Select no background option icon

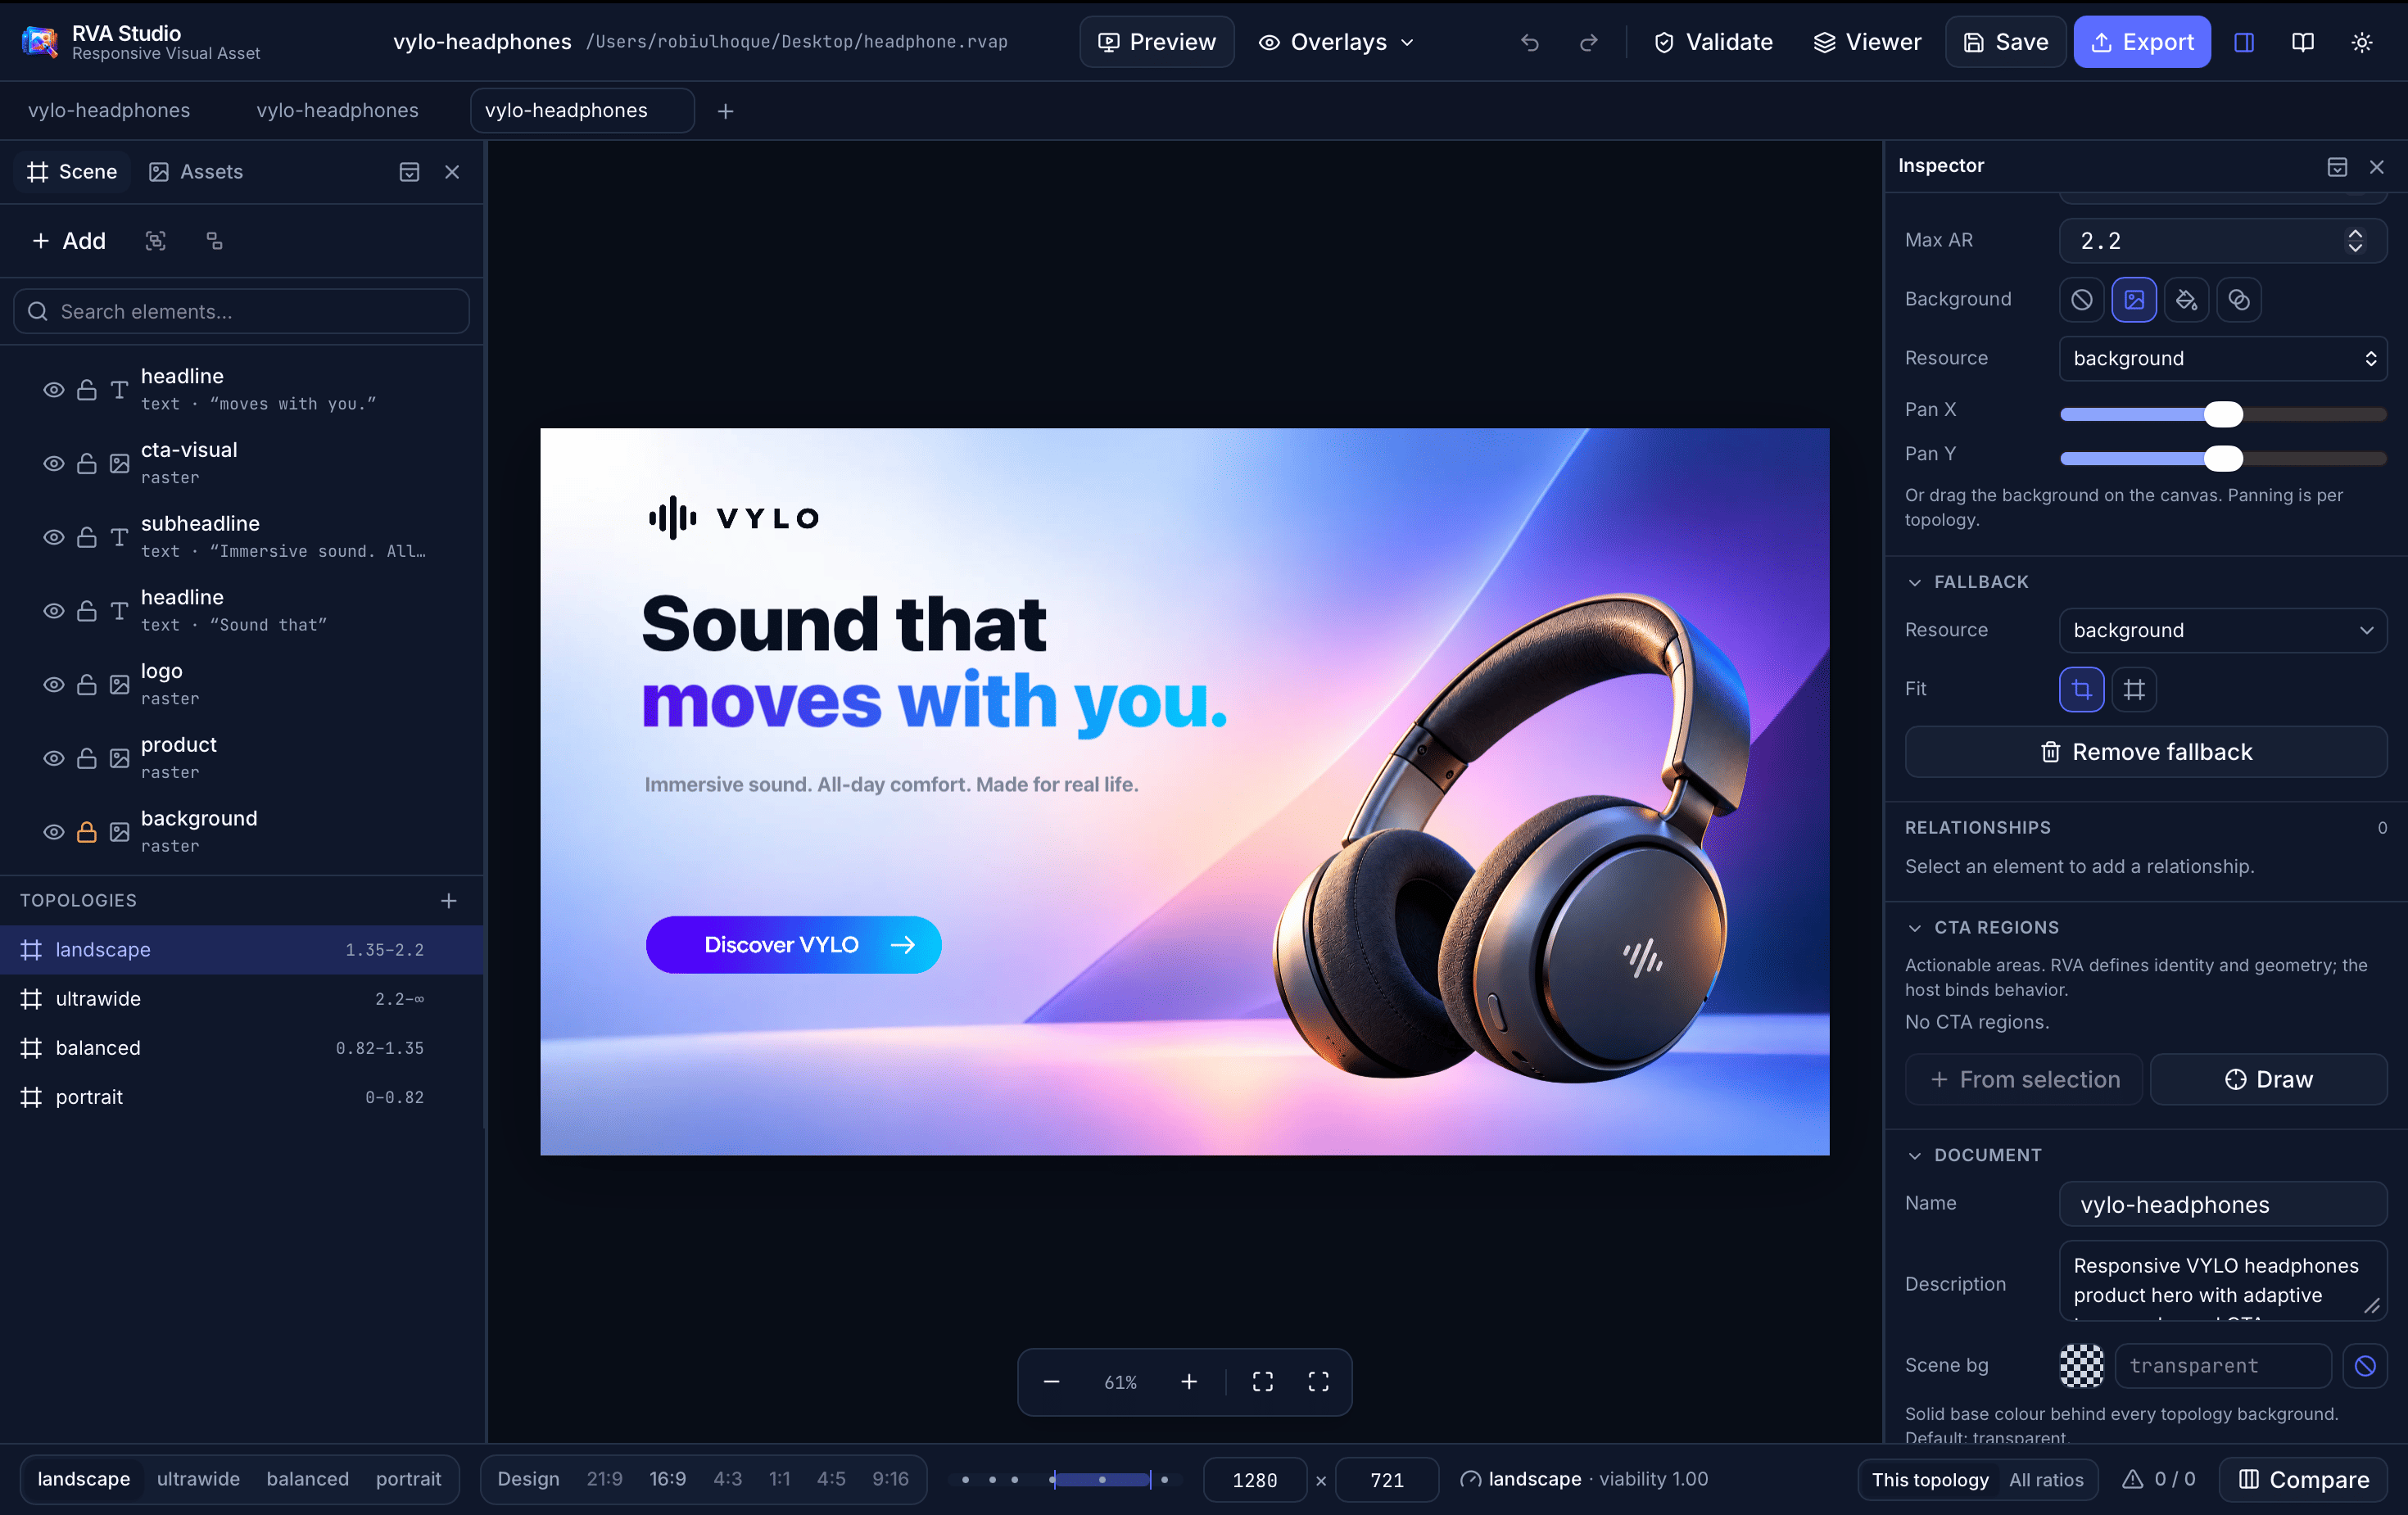[x=2081, y=299]
